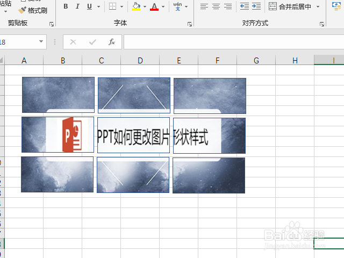The image size is (344, 258).
Task: Click the formula bar options dots handle
Action: (x=55, y=42)
